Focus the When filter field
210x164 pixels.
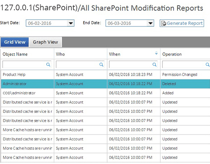pyautogui.click(x=133, y=64)
